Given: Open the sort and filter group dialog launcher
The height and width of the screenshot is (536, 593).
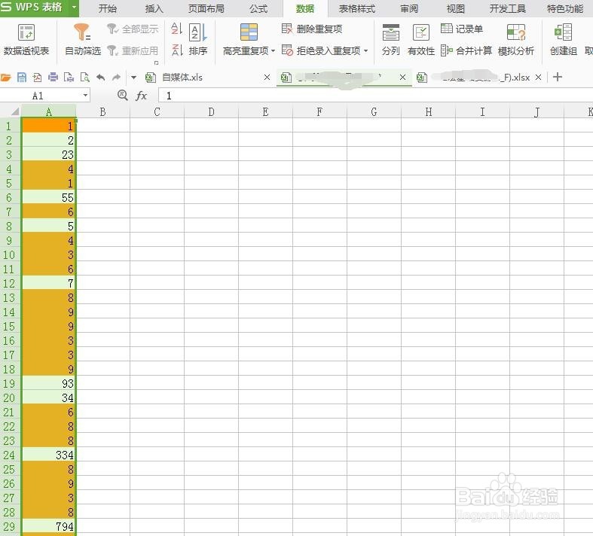Looking at the screenshot, I should tap(156, 62).
